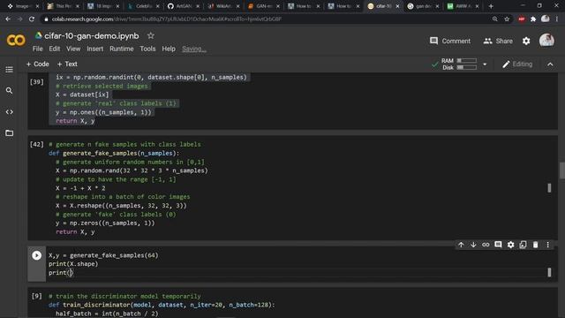565x318 pixels.
Task: Open more cell actions menu
Action: click(x=547, y=245)
